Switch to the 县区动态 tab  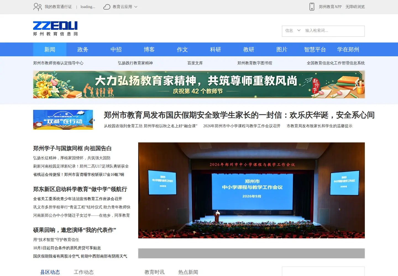50,272
